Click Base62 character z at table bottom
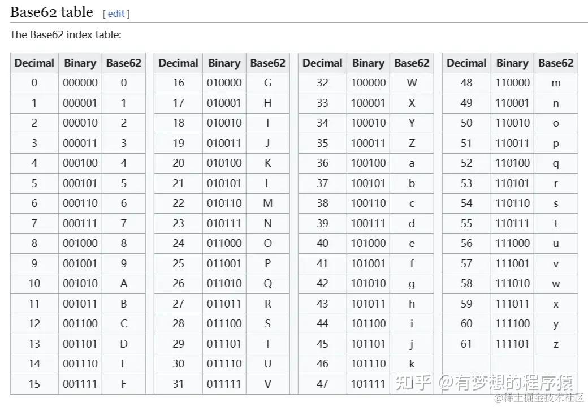 (556, 344)
